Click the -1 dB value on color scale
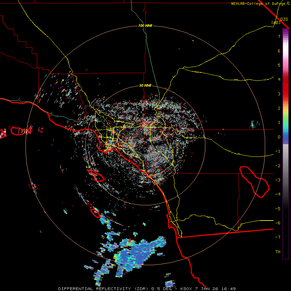 pos(278,151)
